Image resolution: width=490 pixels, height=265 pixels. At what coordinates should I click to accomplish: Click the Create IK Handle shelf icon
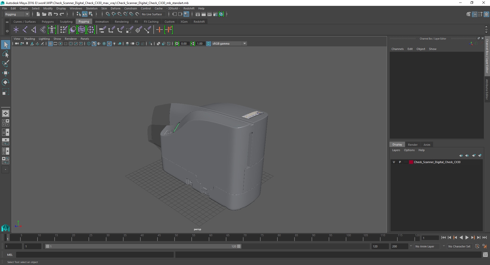coord(34,30)
